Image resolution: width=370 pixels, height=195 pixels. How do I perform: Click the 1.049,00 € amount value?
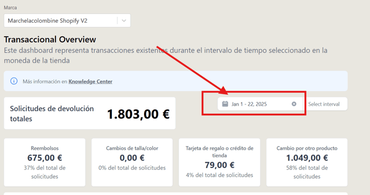point(307,158)
